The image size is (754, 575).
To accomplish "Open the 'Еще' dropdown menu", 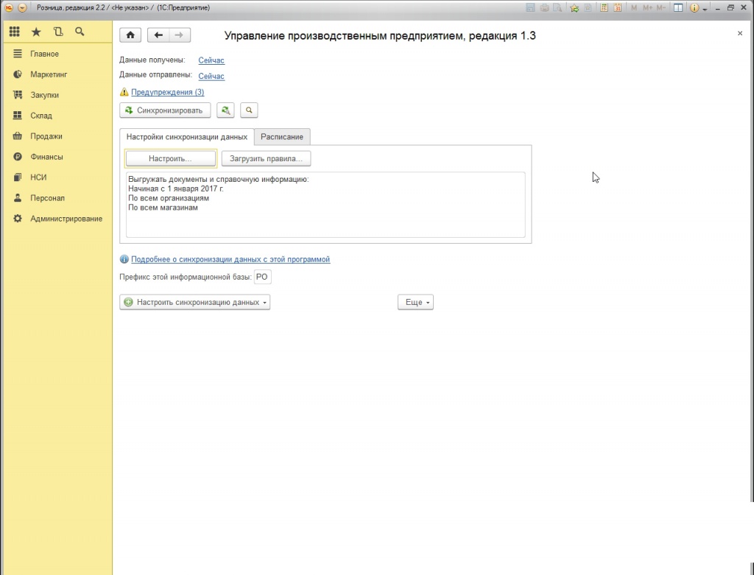I will click(415, 303).
